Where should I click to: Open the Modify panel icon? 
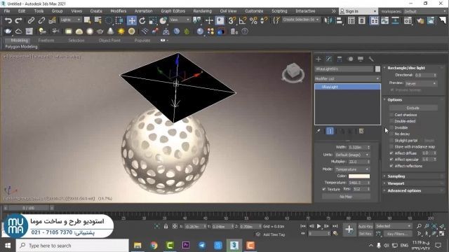(329, 59)
